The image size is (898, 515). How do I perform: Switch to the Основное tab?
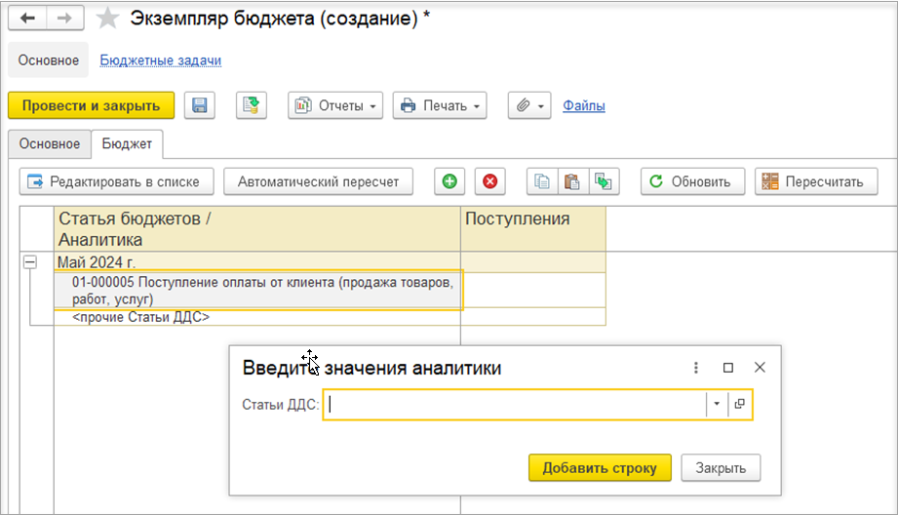pos(49,143)
